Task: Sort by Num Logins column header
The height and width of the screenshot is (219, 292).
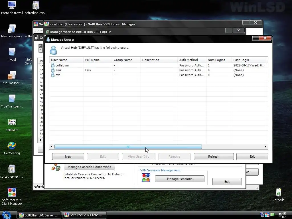Action: pos(219,60)
